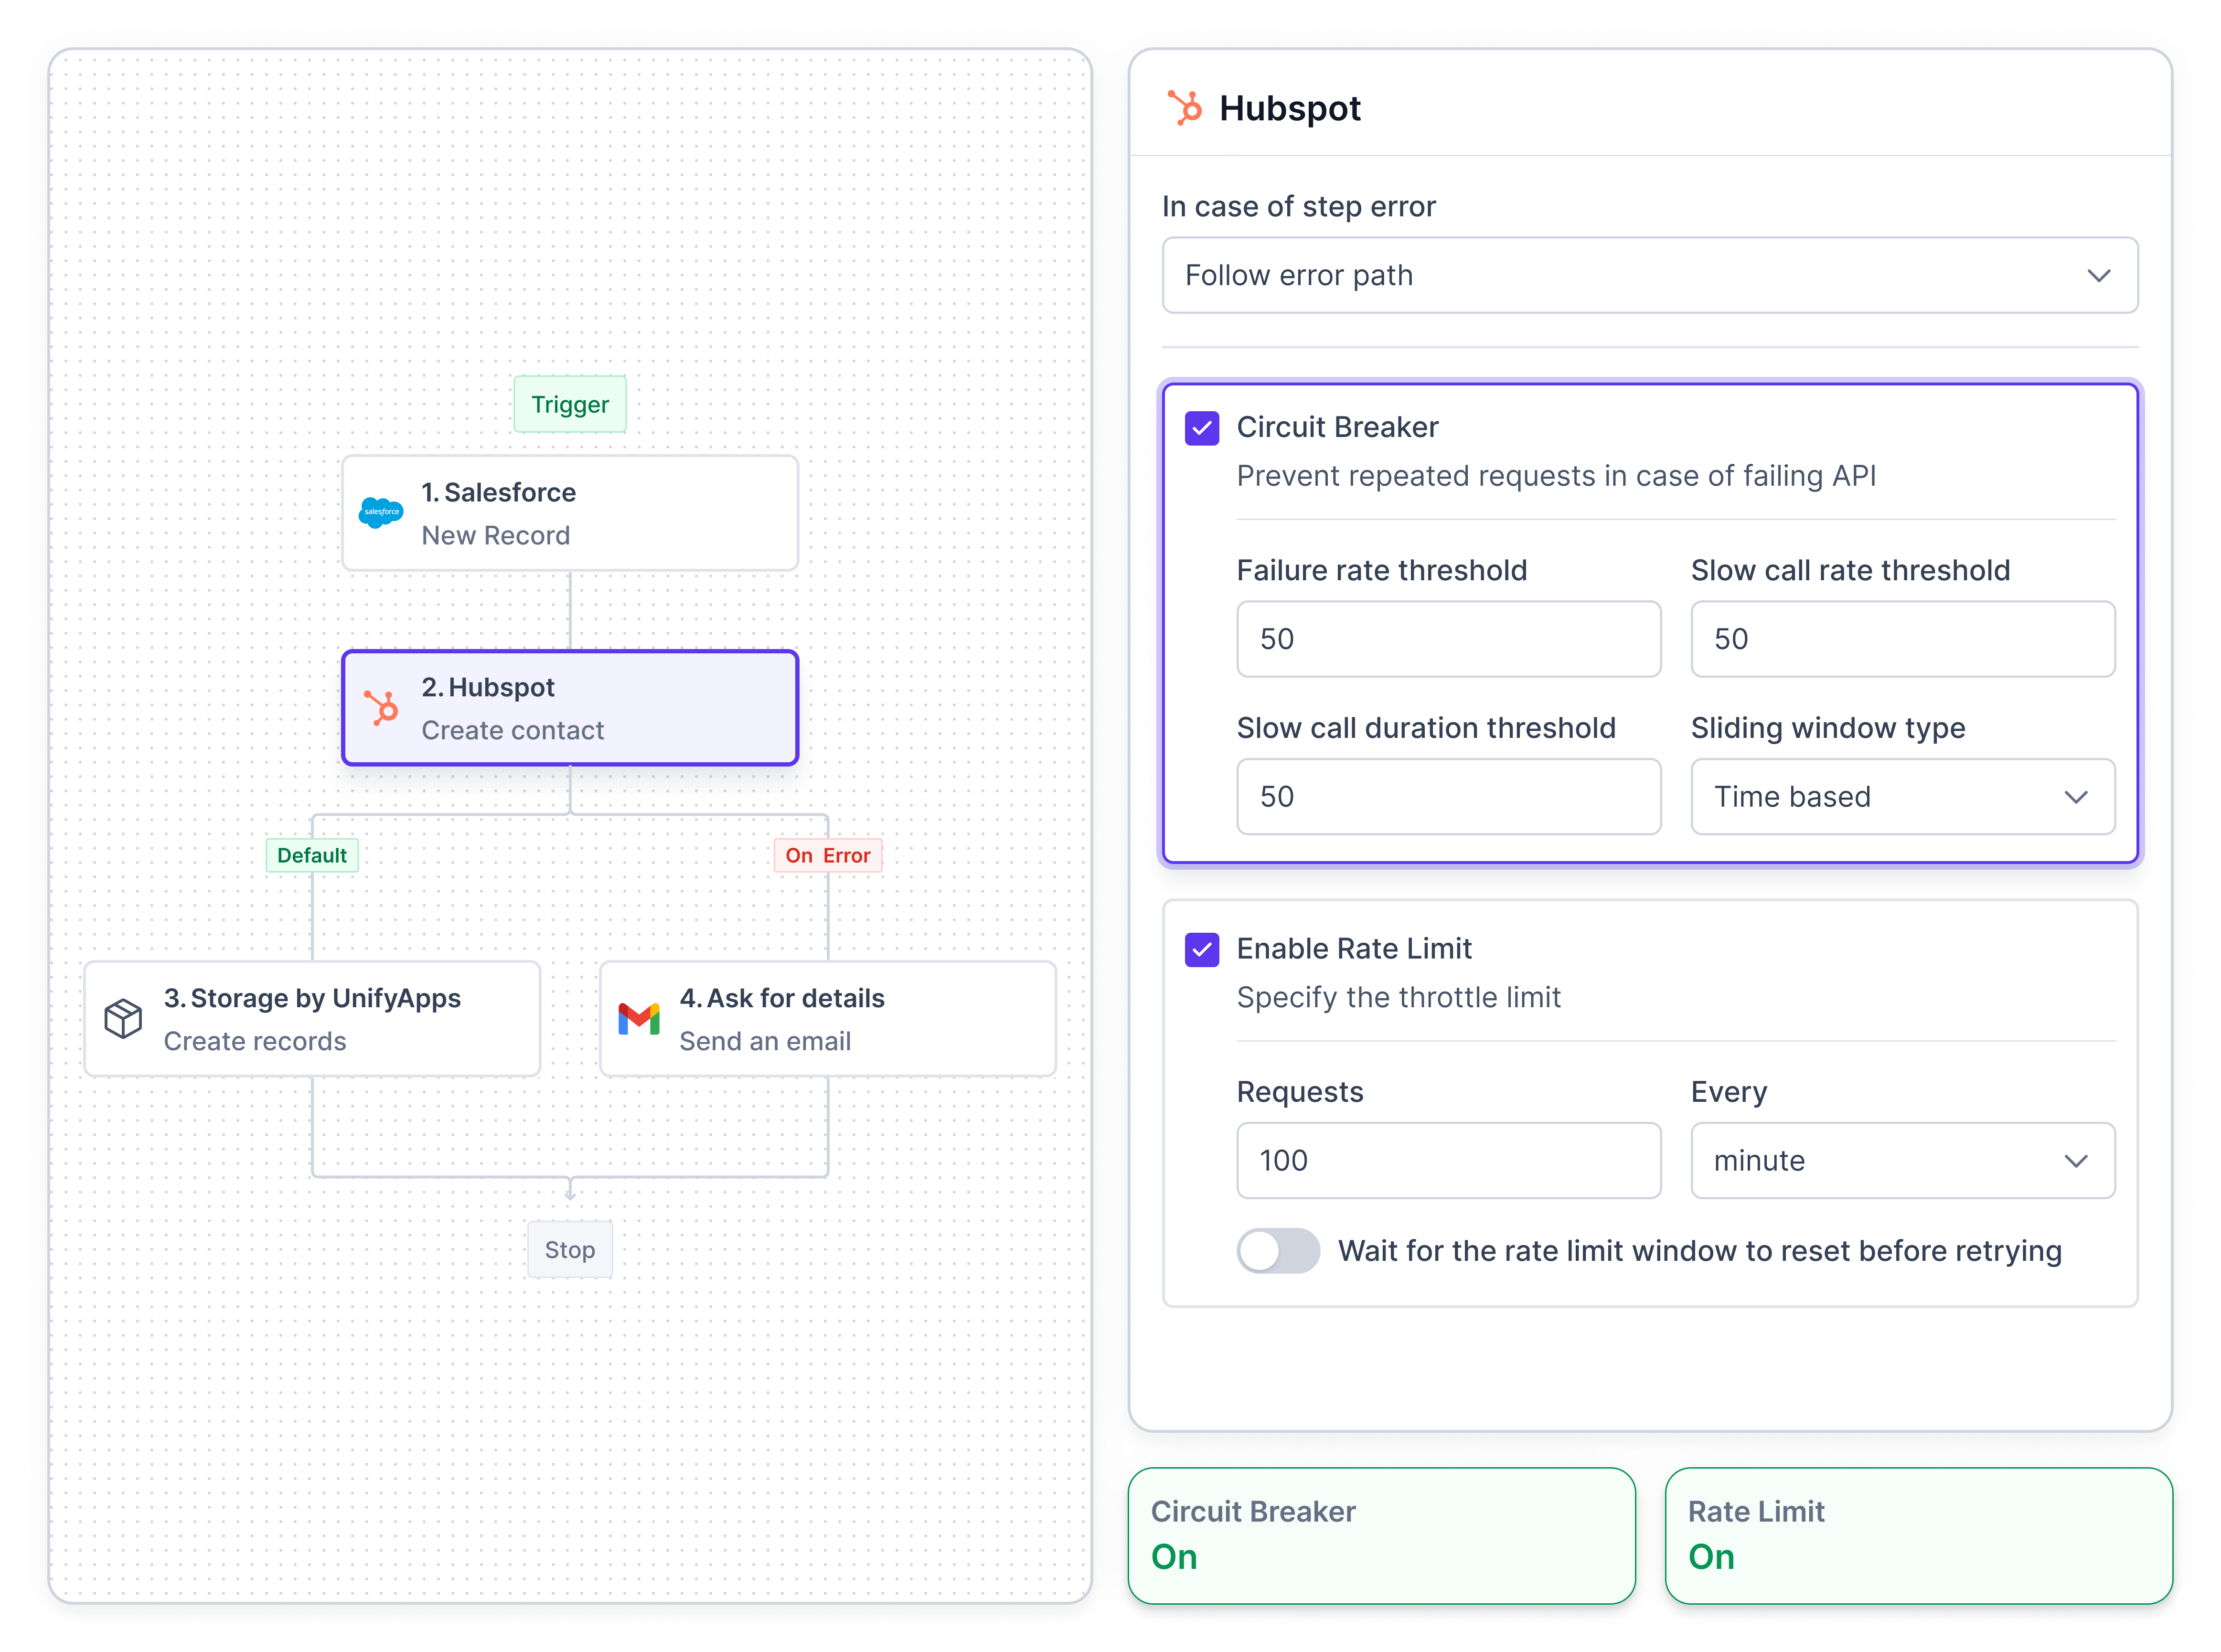Click the Gmail icon in step 4
This screenshot has height=1652, width=2221.
(639, 1018)
